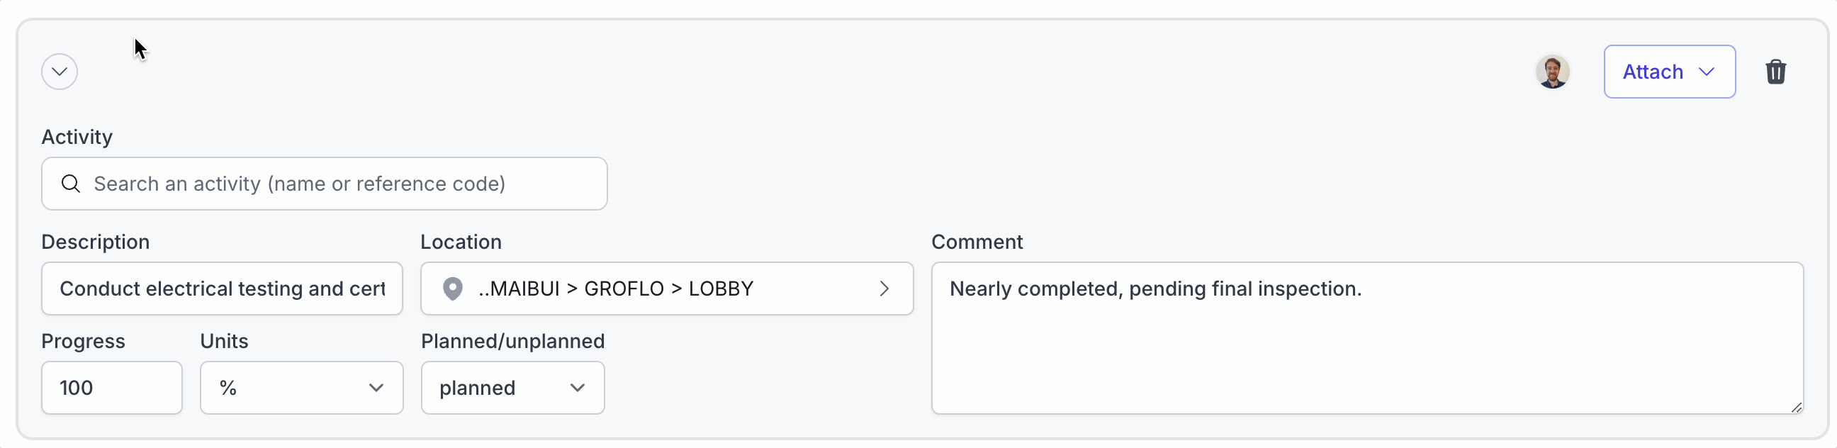
Task: Collapse the card using the circled chevron
Action: coord(60,72)
